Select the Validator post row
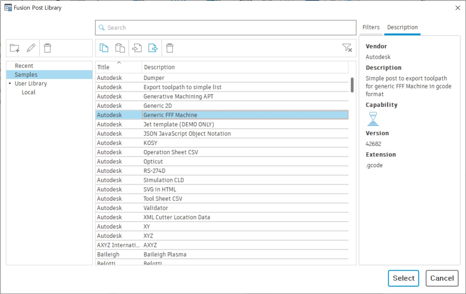This screenshot has height=294, width=466. (222, 208)
